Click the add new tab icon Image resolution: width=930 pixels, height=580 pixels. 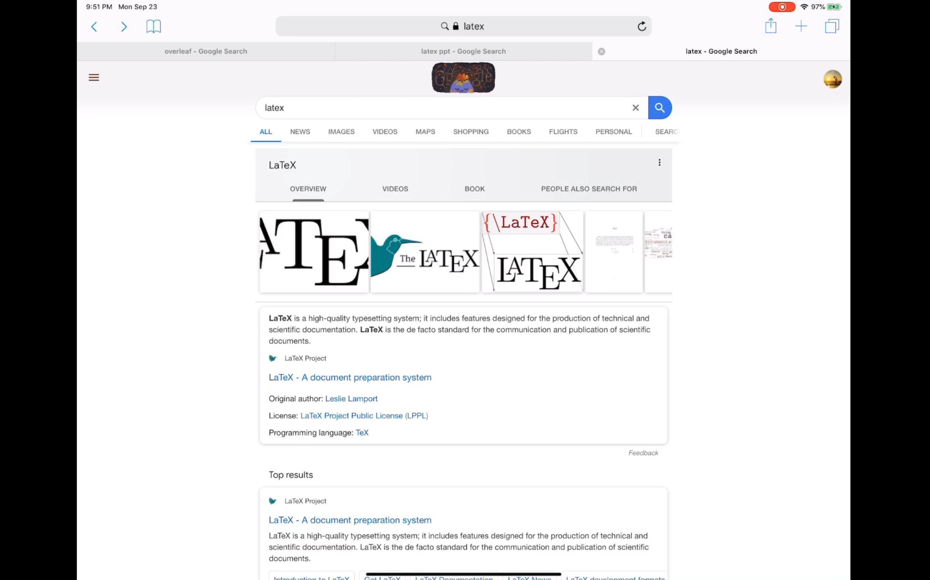(801, 26)
